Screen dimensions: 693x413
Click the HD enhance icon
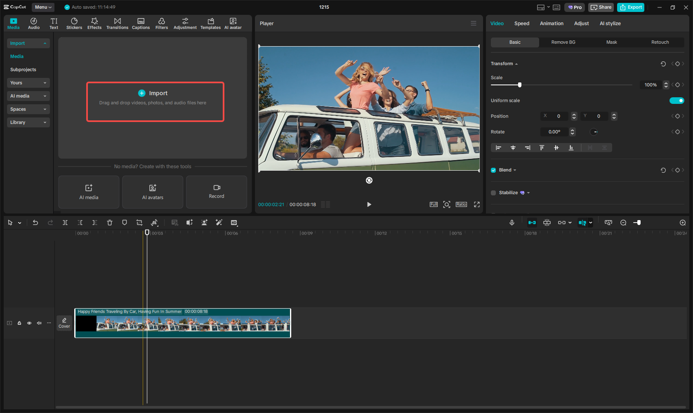click(x=234, y=223)
